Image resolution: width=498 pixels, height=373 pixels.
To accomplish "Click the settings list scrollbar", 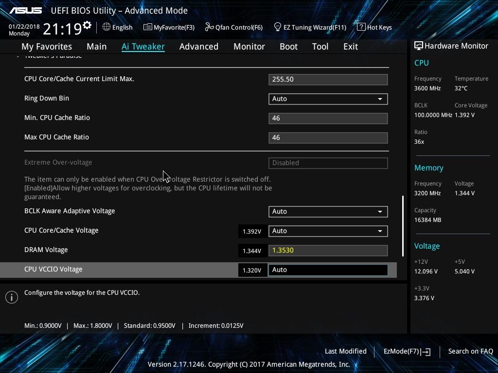I will tap(403, 226).
